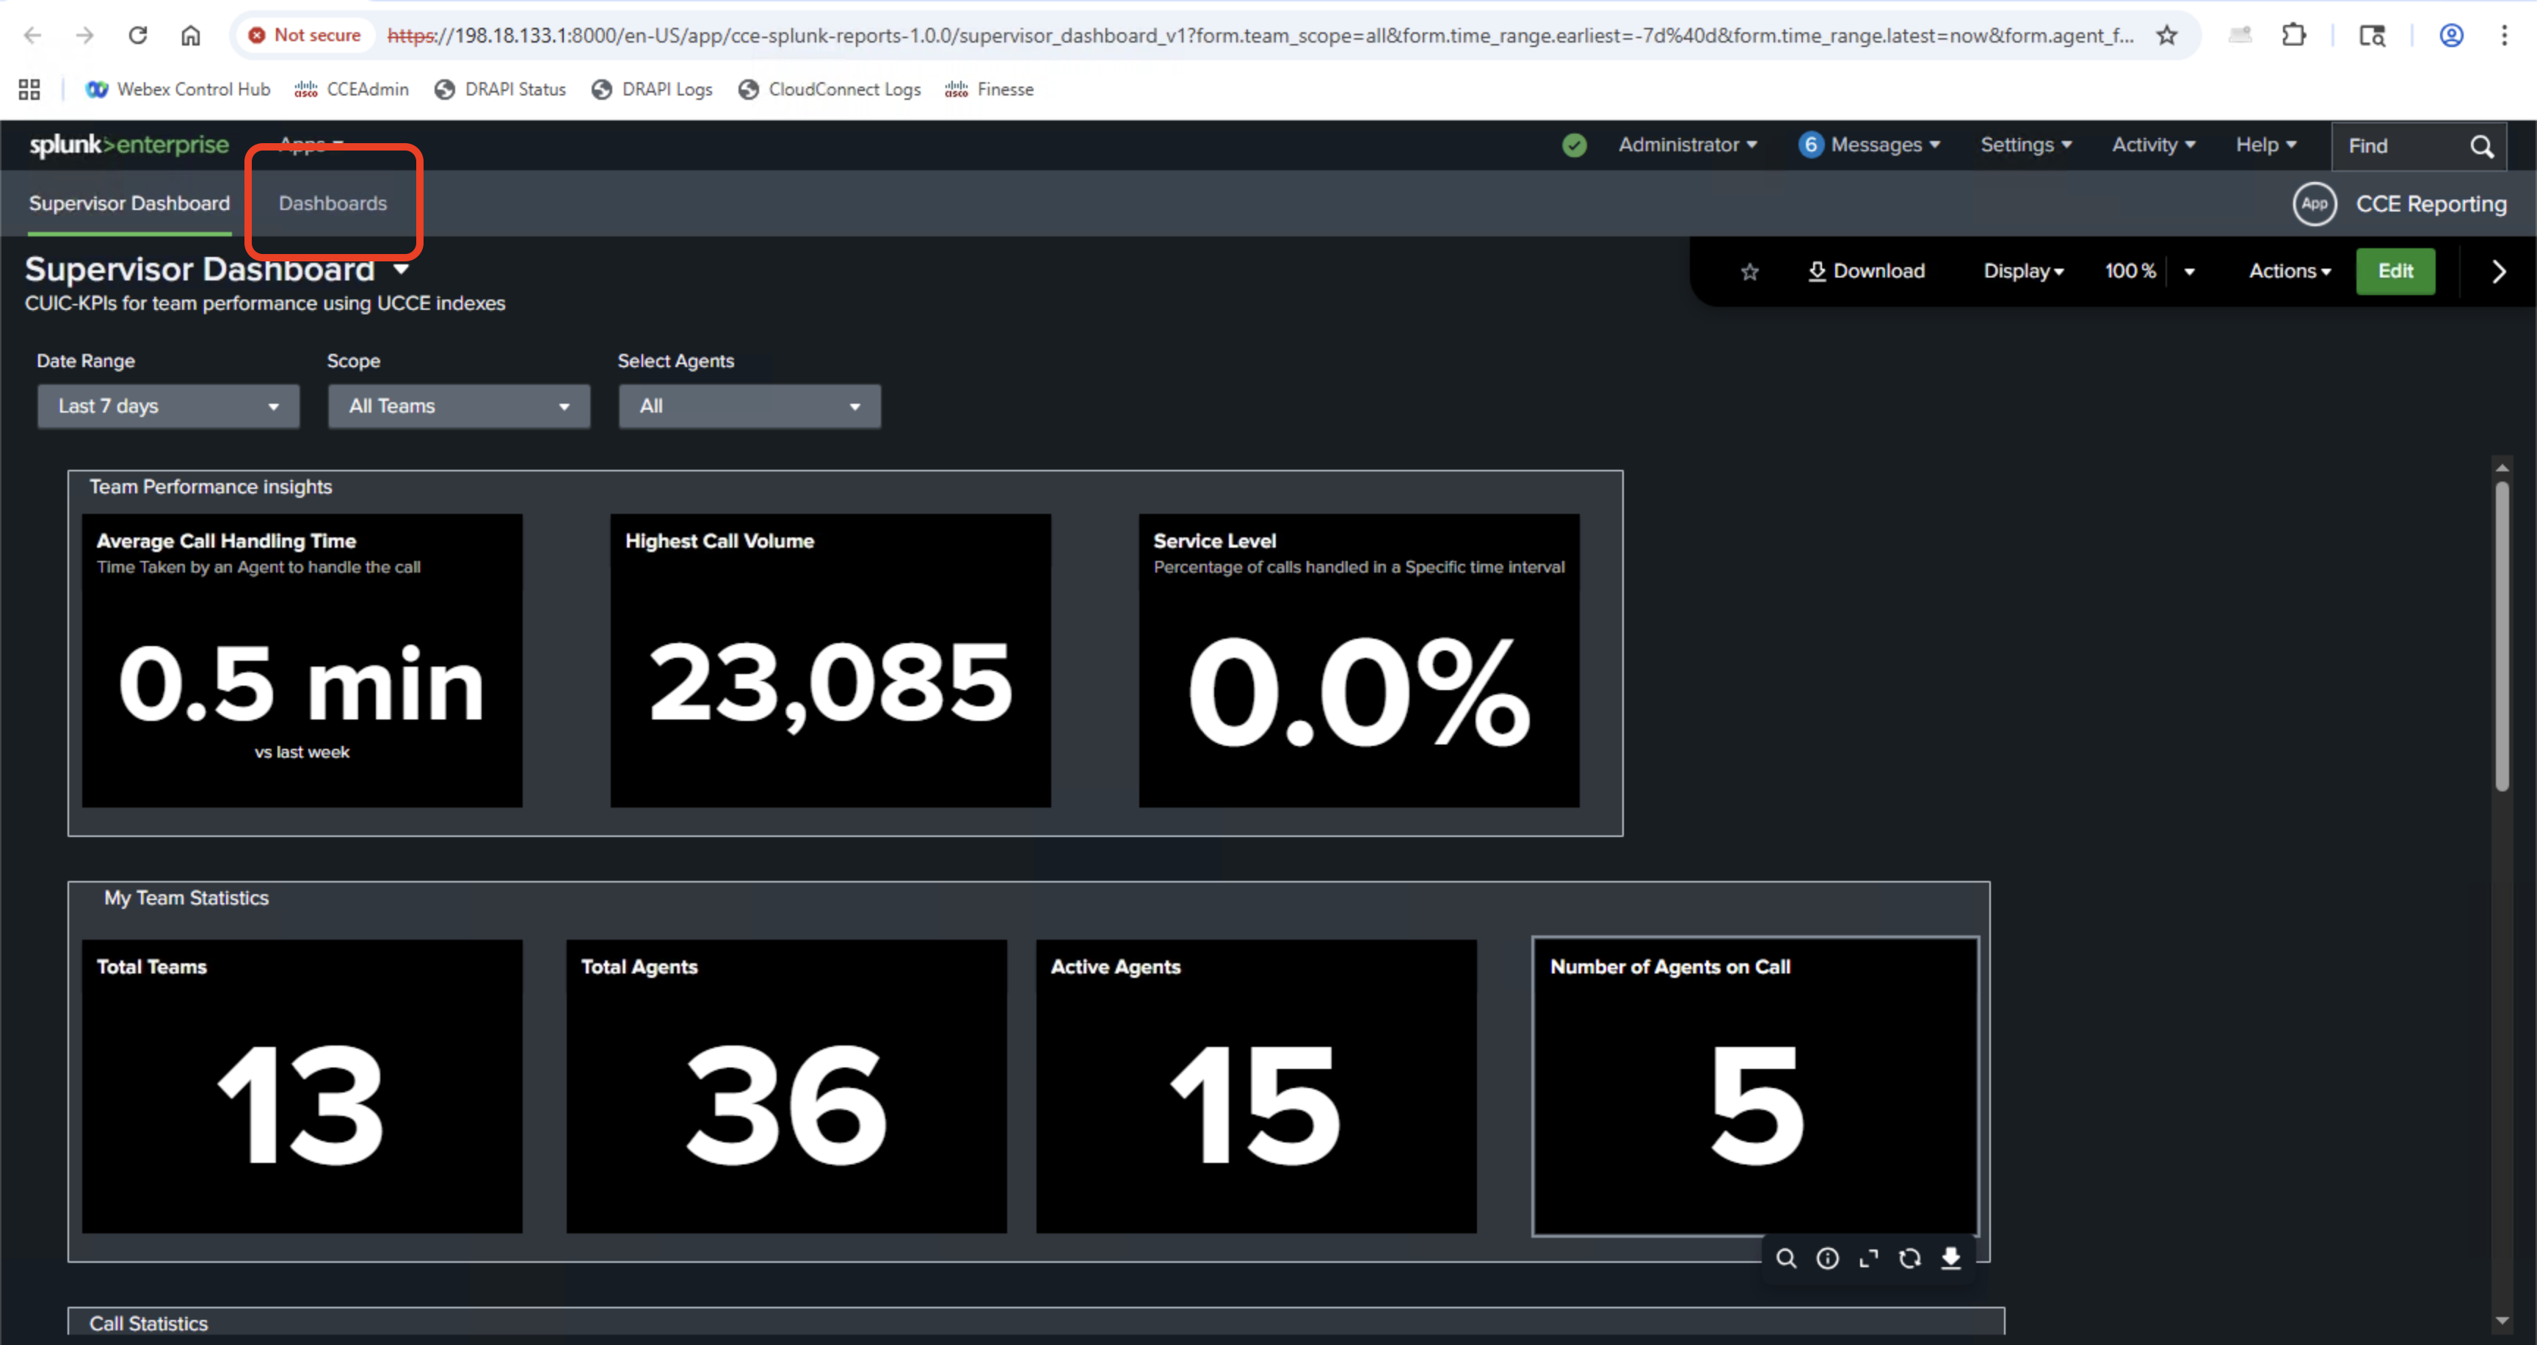Click the Active Agents value 15

(1256, 1105)
